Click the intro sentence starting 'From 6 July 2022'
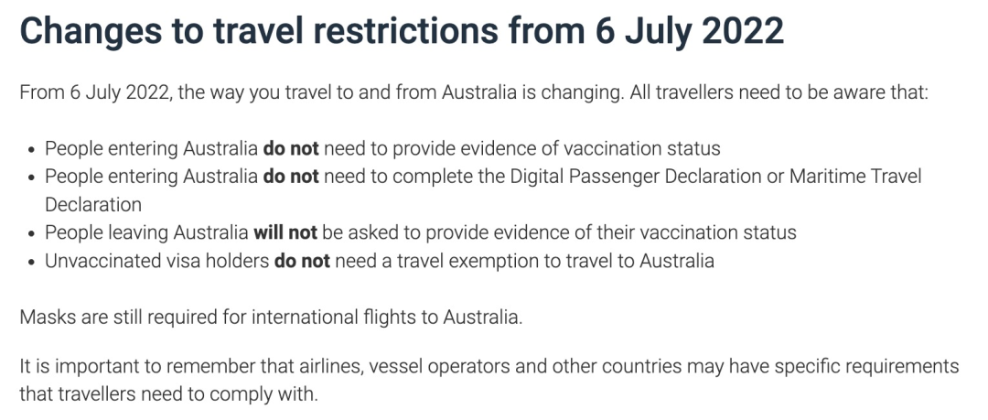Image resolution: width=988 pixels, height=420 pixels. point(474,92)
